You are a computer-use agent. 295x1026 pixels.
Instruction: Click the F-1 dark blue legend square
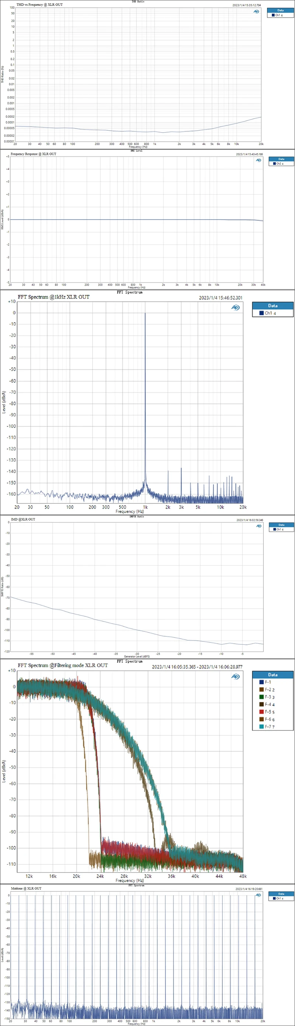click(261, 682)
